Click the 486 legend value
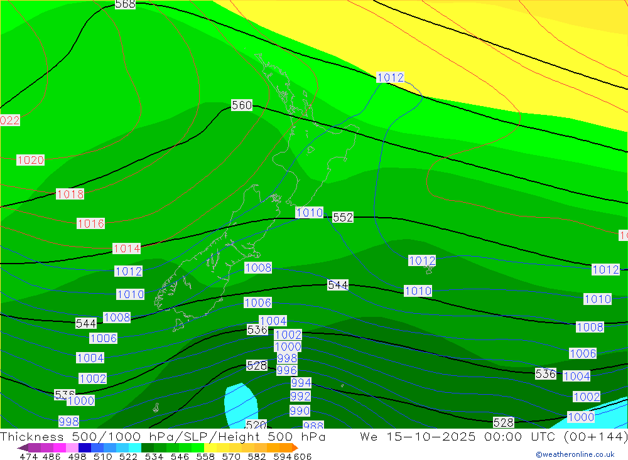 pos(51,456)
